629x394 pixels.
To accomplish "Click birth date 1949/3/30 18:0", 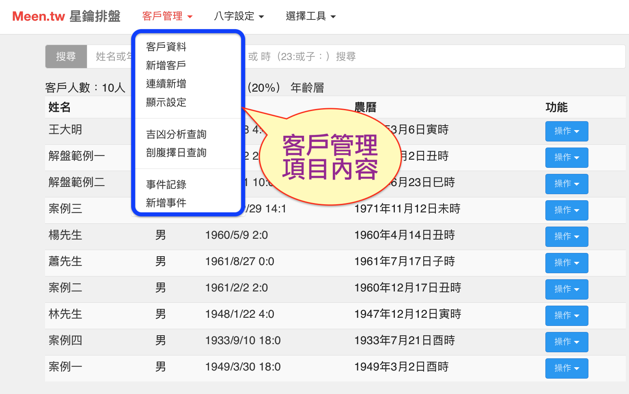I will pos(243,367).
